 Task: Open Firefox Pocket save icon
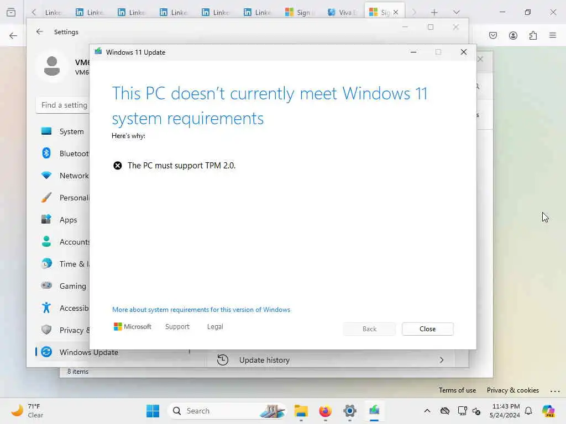(x=493, y=35)
